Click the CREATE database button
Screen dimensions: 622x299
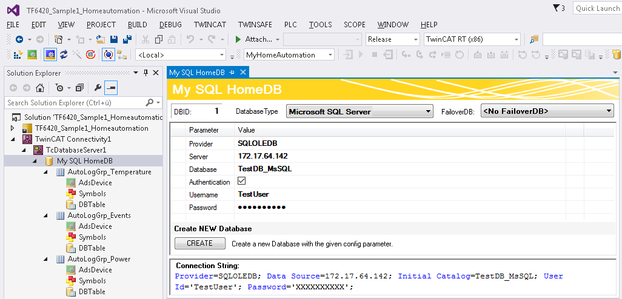(x=200, y=243)
